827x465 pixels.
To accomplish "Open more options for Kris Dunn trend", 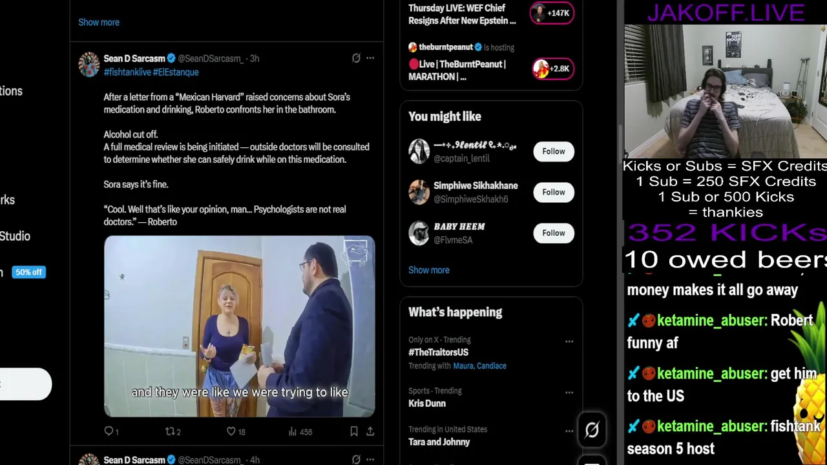I will [569, 392].
